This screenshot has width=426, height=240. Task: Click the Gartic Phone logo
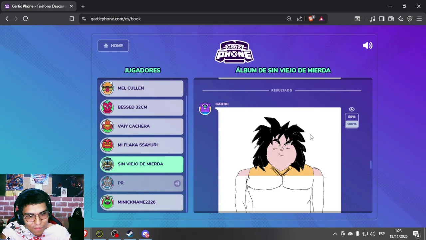tap(234, 52)
